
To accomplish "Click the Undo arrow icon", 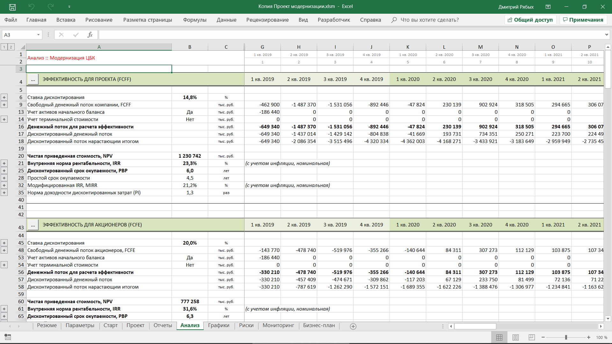I will pos(31,7).
